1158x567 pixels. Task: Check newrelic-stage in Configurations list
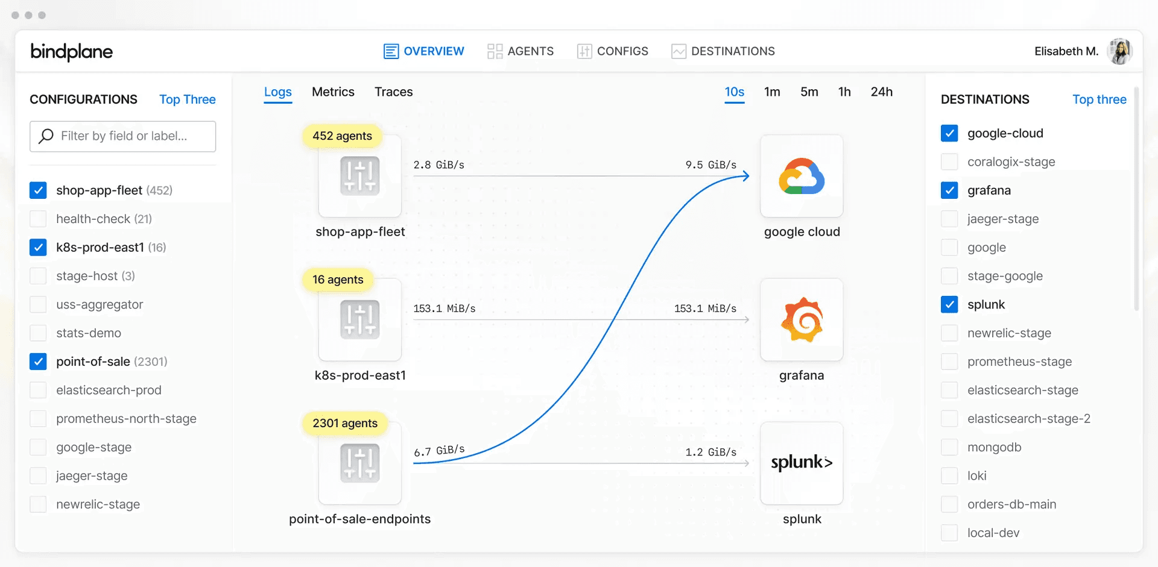click(38, 504)
